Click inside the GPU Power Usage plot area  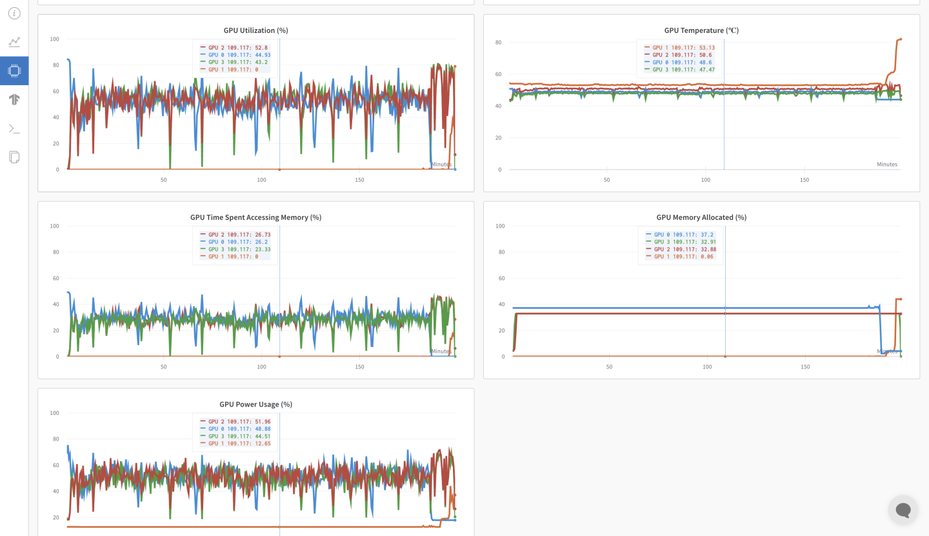pos(258,477)
